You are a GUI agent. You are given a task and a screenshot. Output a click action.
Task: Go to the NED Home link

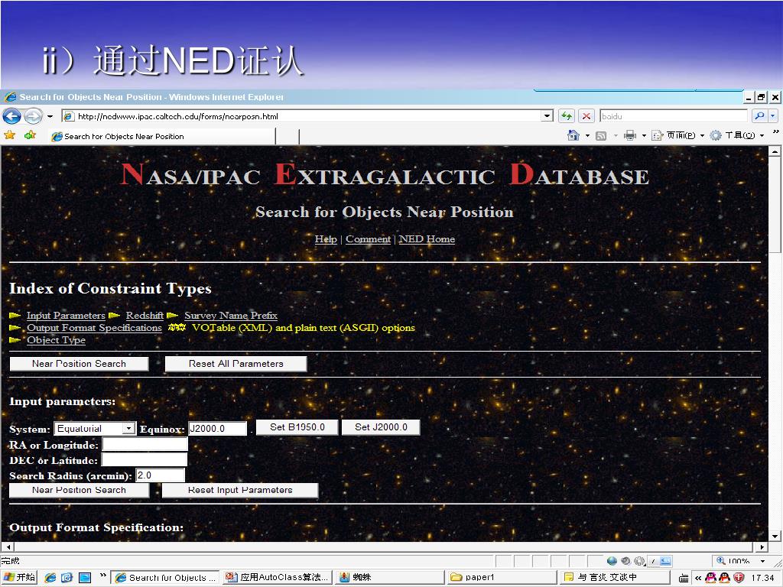click(427, 239)
